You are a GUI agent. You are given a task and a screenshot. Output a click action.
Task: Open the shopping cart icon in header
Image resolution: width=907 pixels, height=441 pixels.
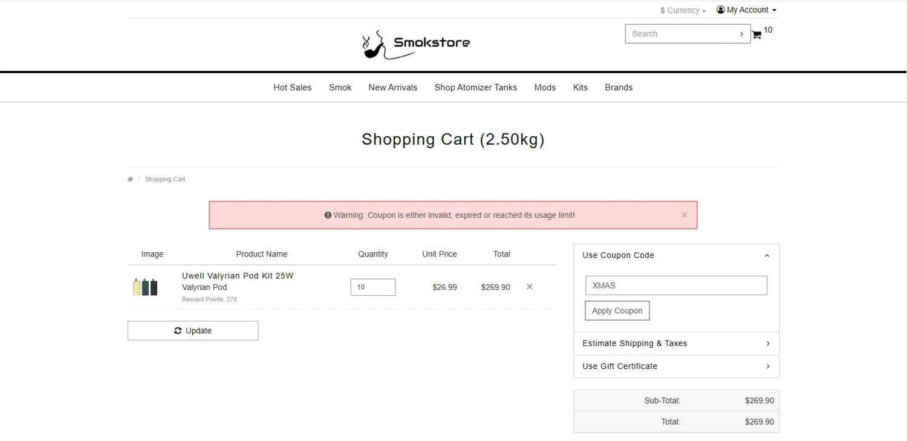(756, 35)
